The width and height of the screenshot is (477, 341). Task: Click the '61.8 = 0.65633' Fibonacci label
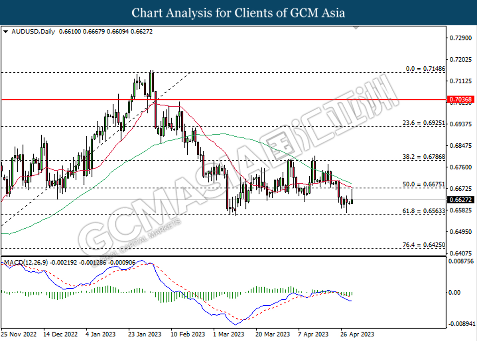(424, 211)
